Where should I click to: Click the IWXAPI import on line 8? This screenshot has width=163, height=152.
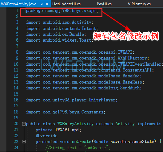point(80,52)
